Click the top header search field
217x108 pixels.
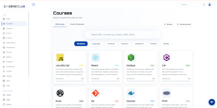189,4
